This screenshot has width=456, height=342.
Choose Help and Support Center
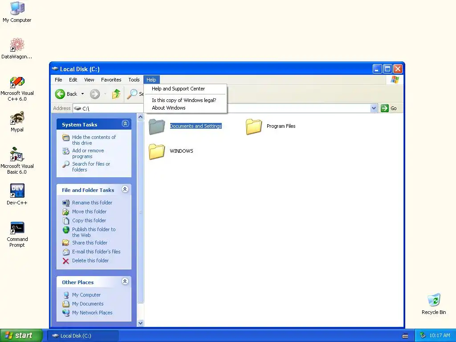pos(185,89)
